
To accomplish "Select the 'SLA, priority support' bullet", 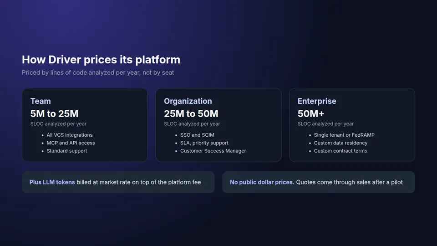I will point(204,143).
